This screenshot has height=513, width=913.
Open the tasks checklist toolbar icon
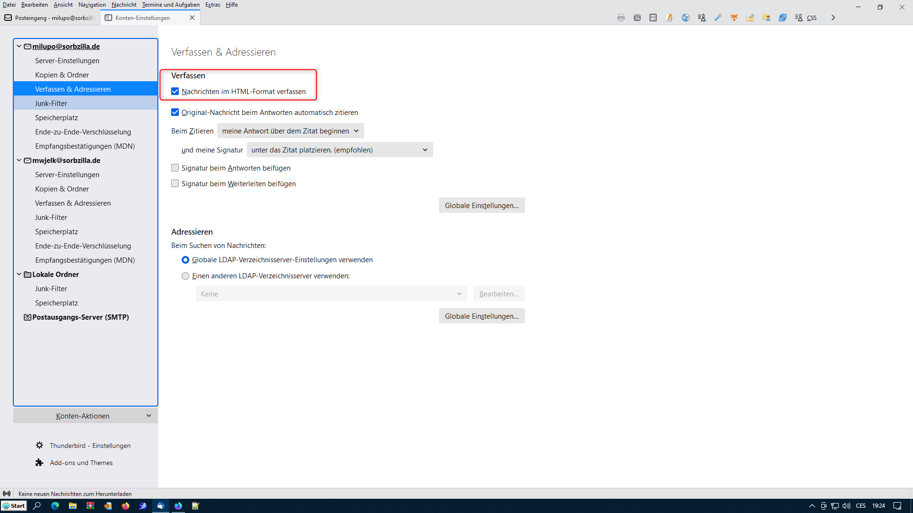click(x=653, y=18)
